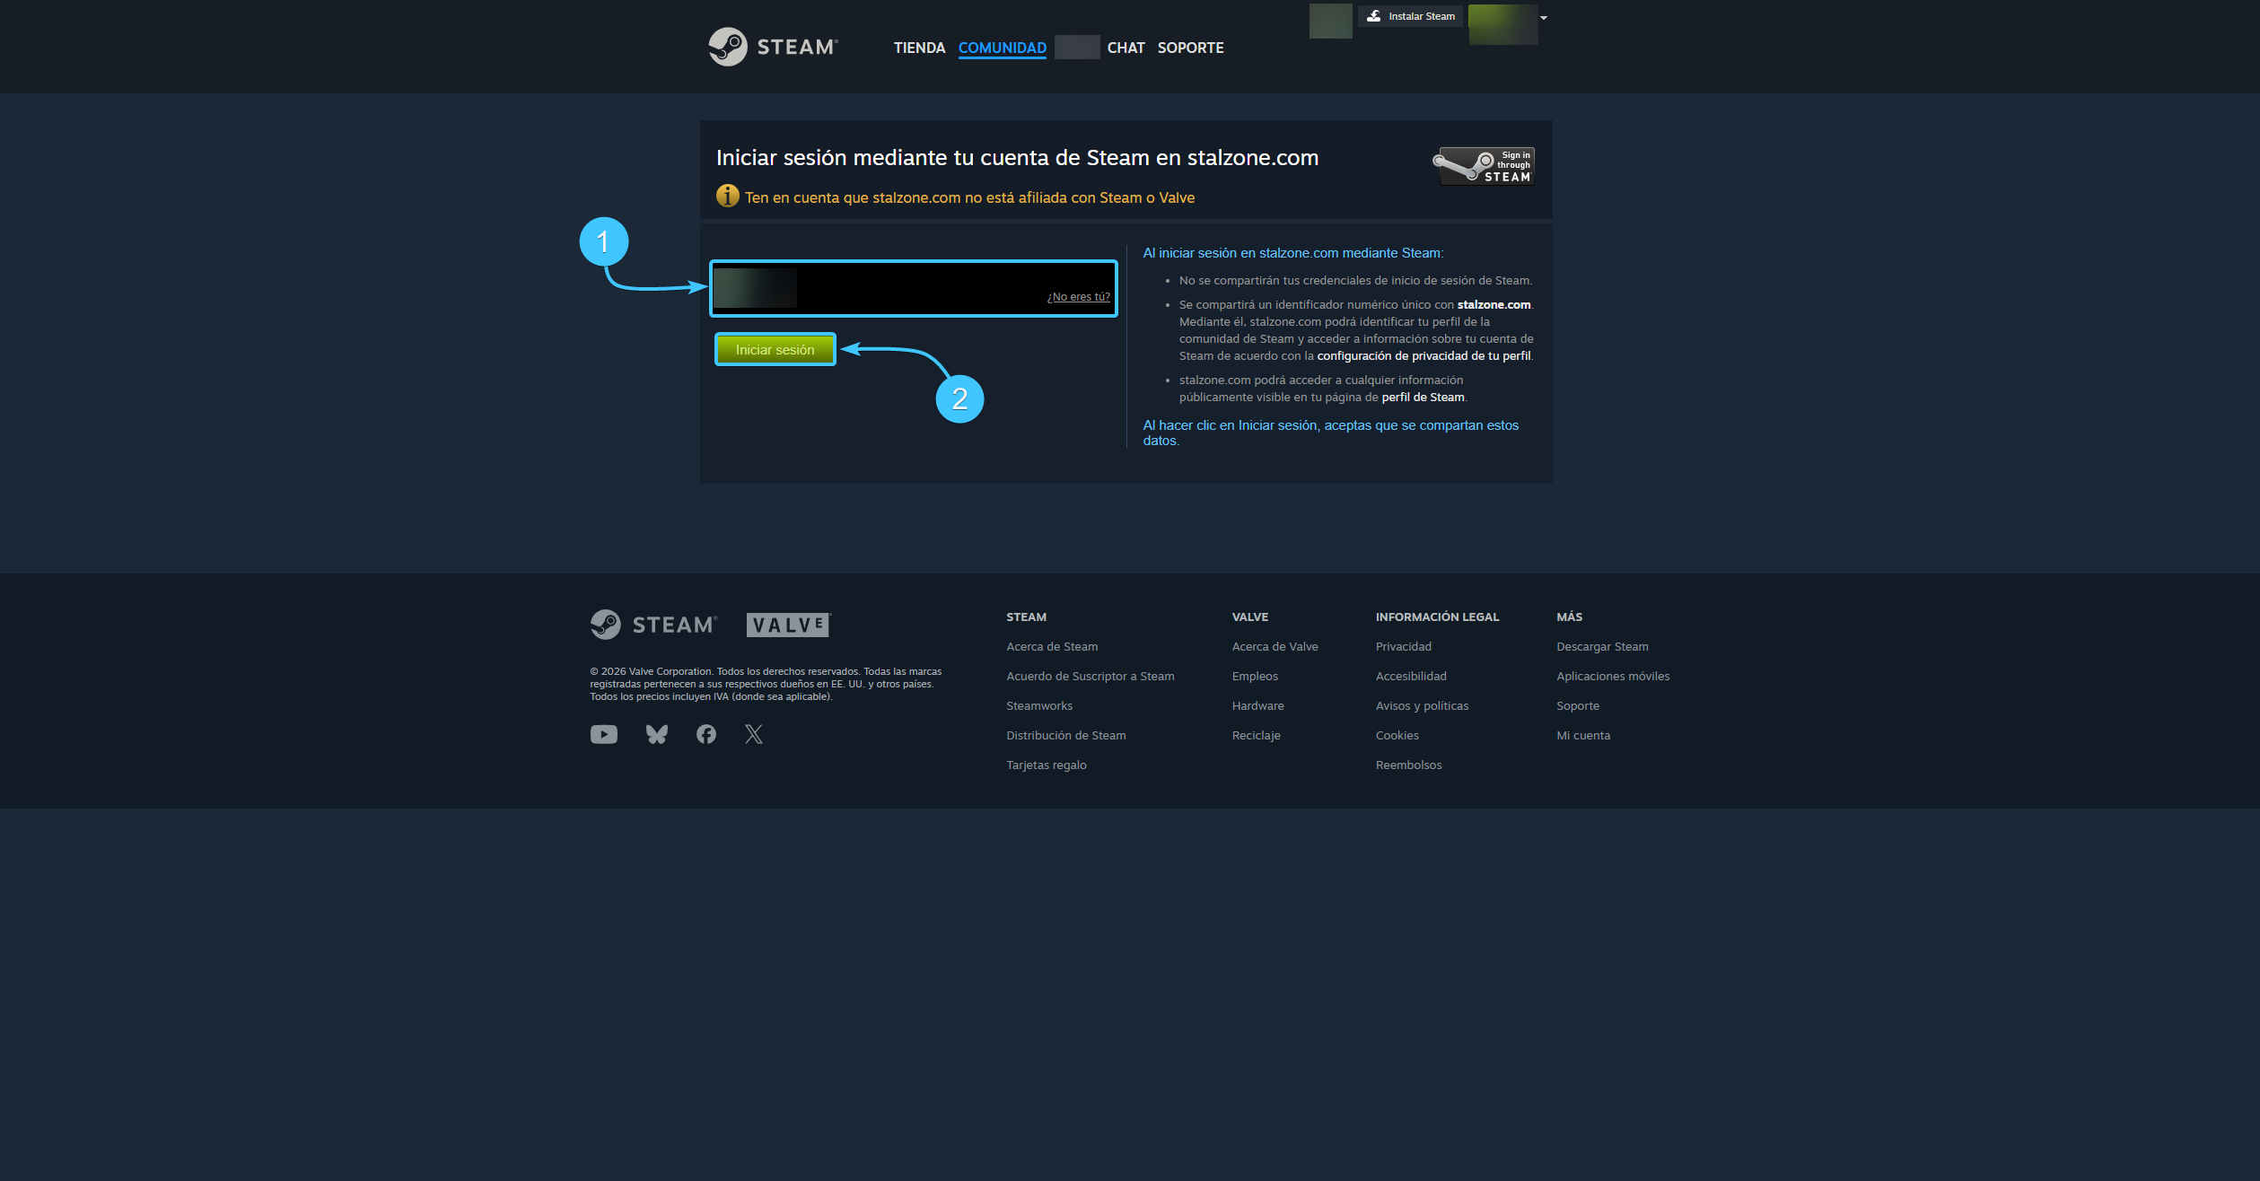Expand the account dropdown arrow at top right
This screenshot has width=2260, height=1181.
pyautogui.click(x=1544, y=18)
